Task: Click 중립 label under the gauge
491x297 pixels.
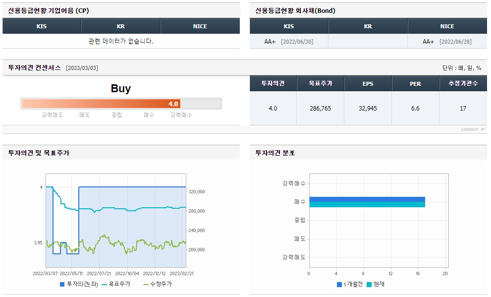Action: click(x=117, y=115)
